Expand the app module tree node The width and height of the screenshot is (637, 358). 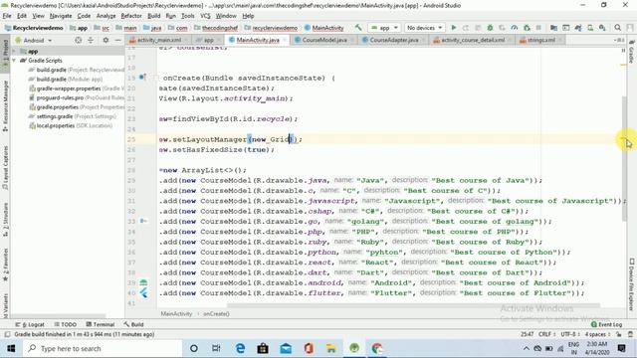14,51
